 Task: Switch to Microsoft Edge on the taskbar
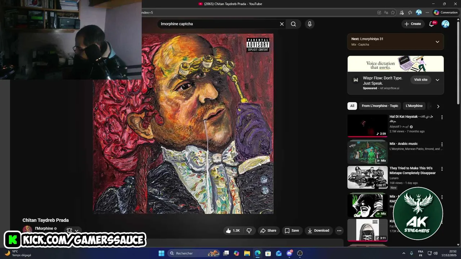coord(258,253)
